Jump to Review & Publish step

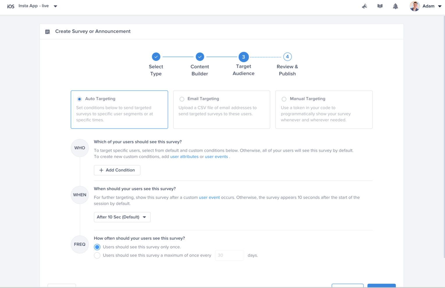coord(287,57)
